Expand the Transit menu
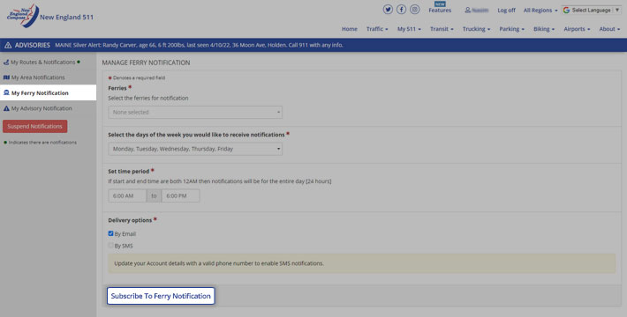Image resolution: width=627 pixels, height=317 pixels. [442, 29]
